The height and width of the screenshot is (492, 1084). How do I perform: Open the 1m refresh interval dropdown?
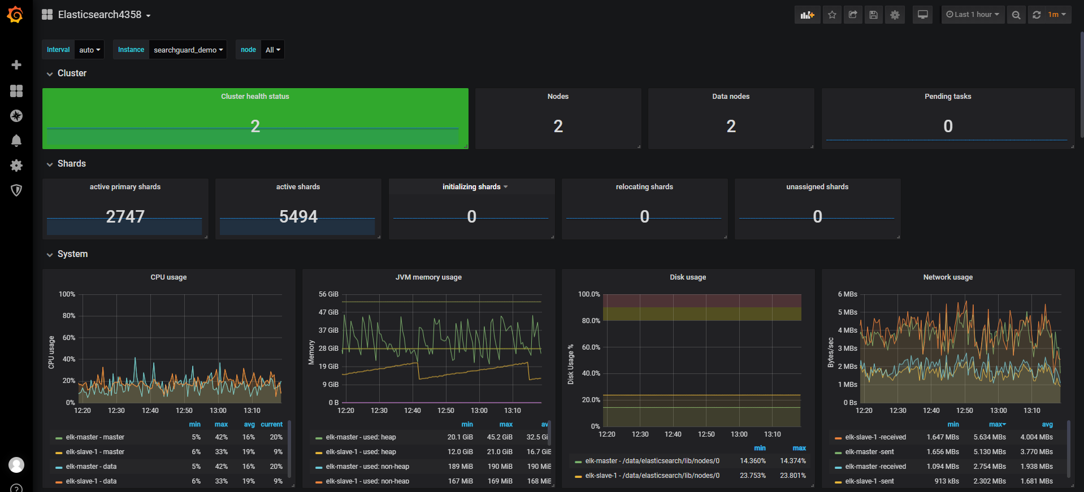point(1057,15)
